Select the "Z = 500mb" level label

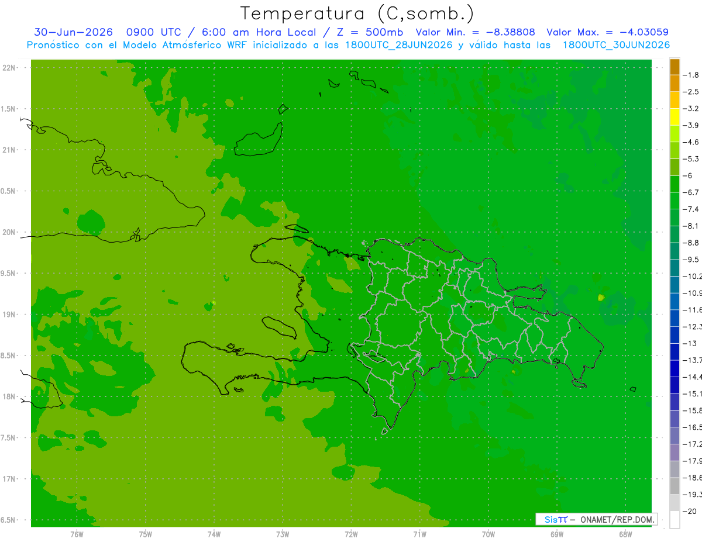pos(370,32)
